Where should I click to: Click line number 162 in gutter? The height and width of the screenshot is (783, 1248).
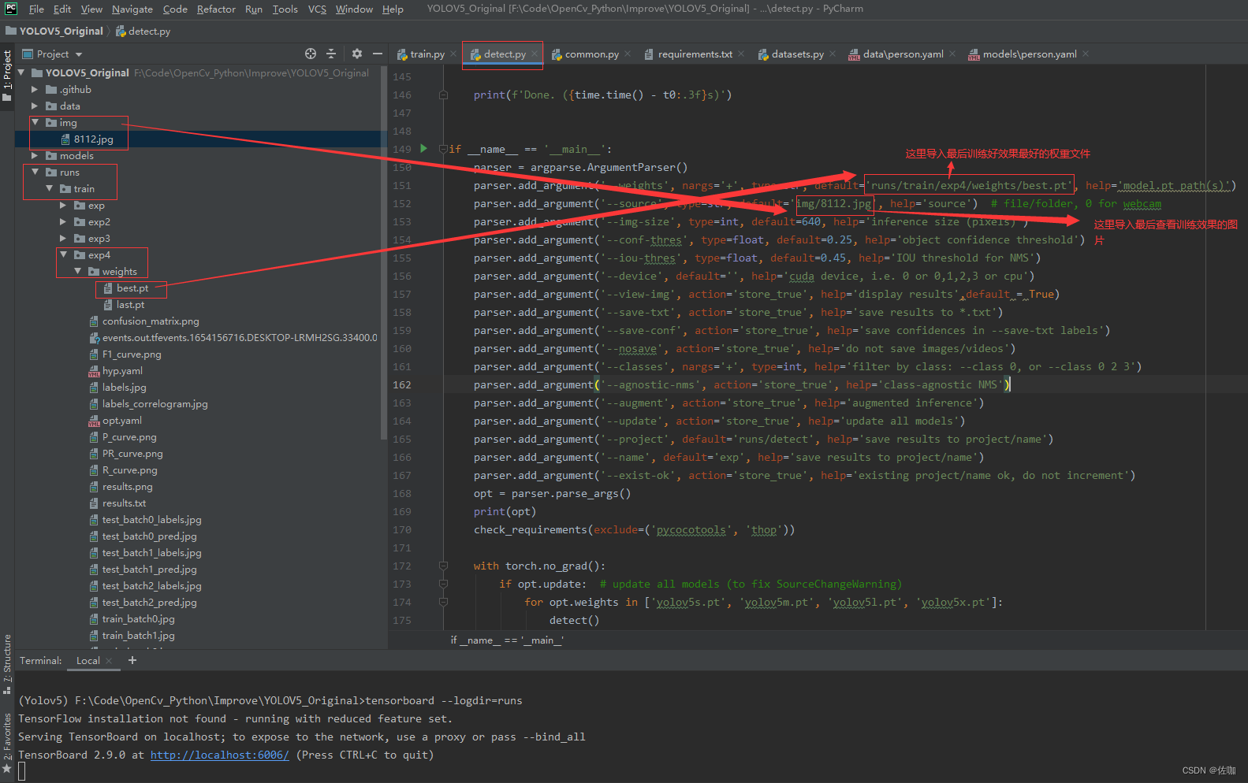[402, 385]
